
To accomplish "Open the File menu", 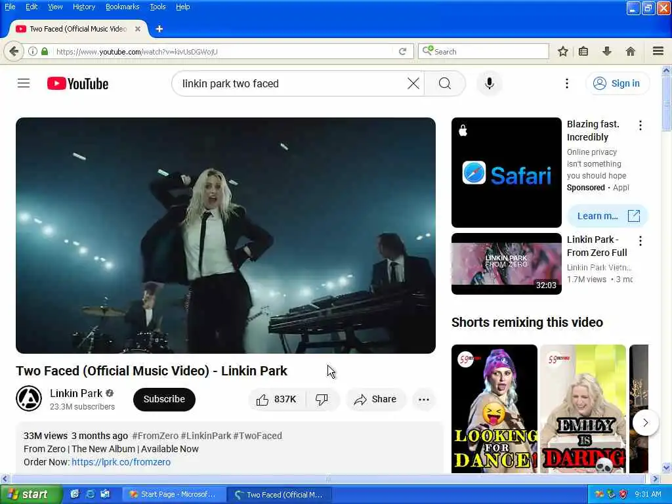I will (x=10, y=7).
